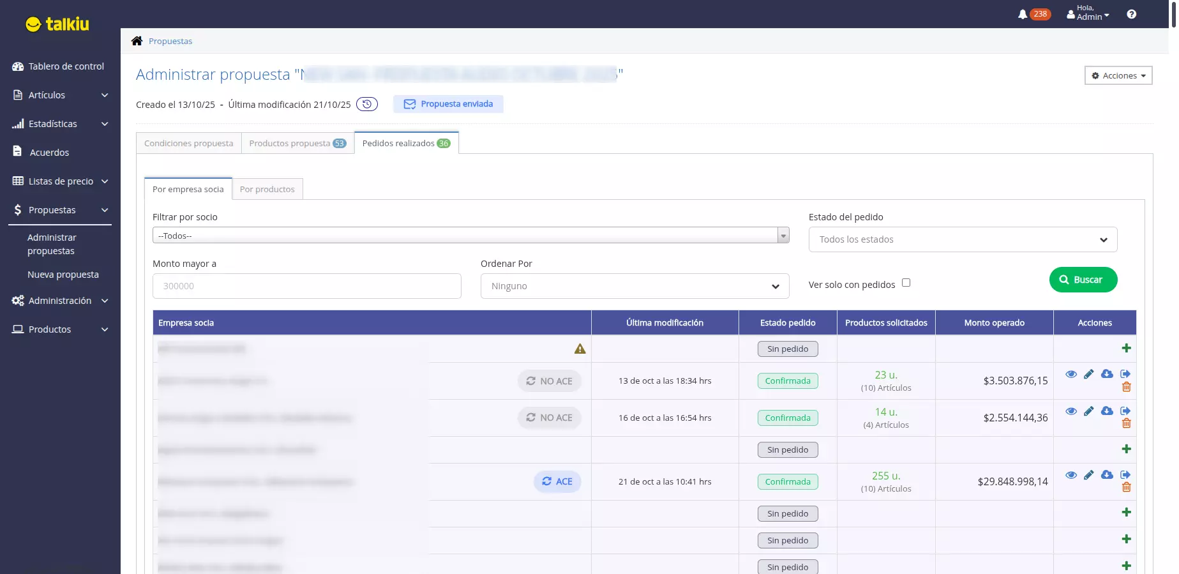Enable the 'Ver solo con pedidos' checkbox
This screenshot has width=1179, height=574.
click(x=906, y=283)
